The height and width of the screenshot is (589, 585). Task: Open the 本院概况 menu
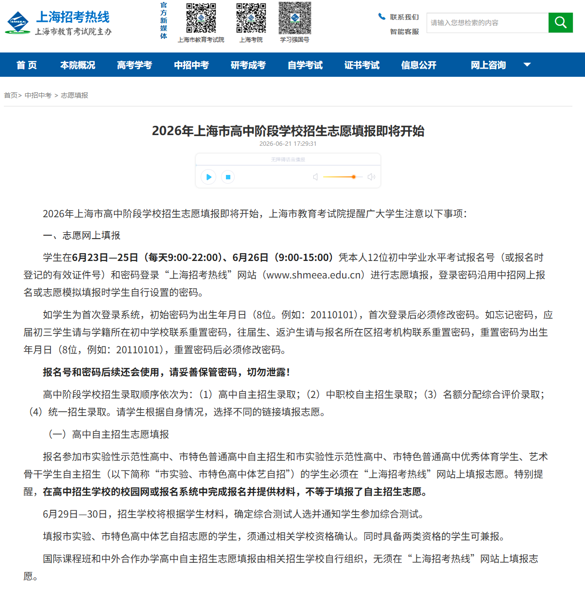tap(78, 65)
